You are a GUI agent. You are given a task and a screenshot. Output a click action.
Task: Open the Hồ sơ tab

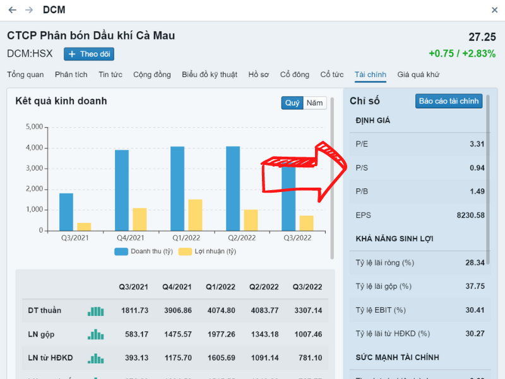click(259, 75)
